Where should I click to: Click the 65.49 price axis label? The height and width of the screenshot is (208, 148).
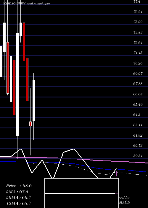click(138, 104)
